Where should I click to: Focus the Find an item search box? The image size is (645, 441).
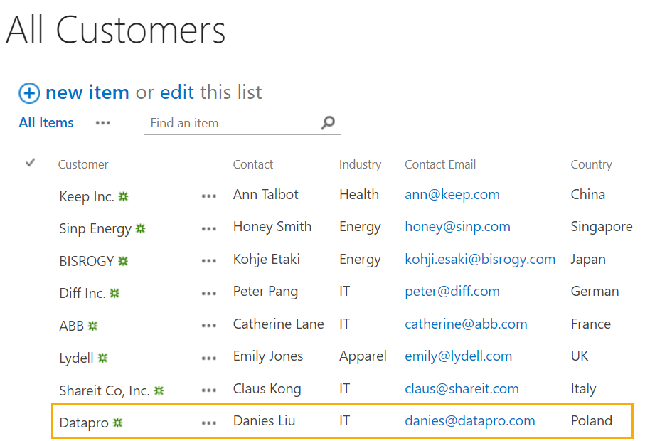(242, 122)
